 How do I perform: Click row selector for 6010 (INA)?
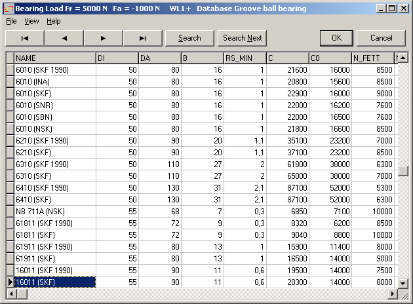[10, 82]
